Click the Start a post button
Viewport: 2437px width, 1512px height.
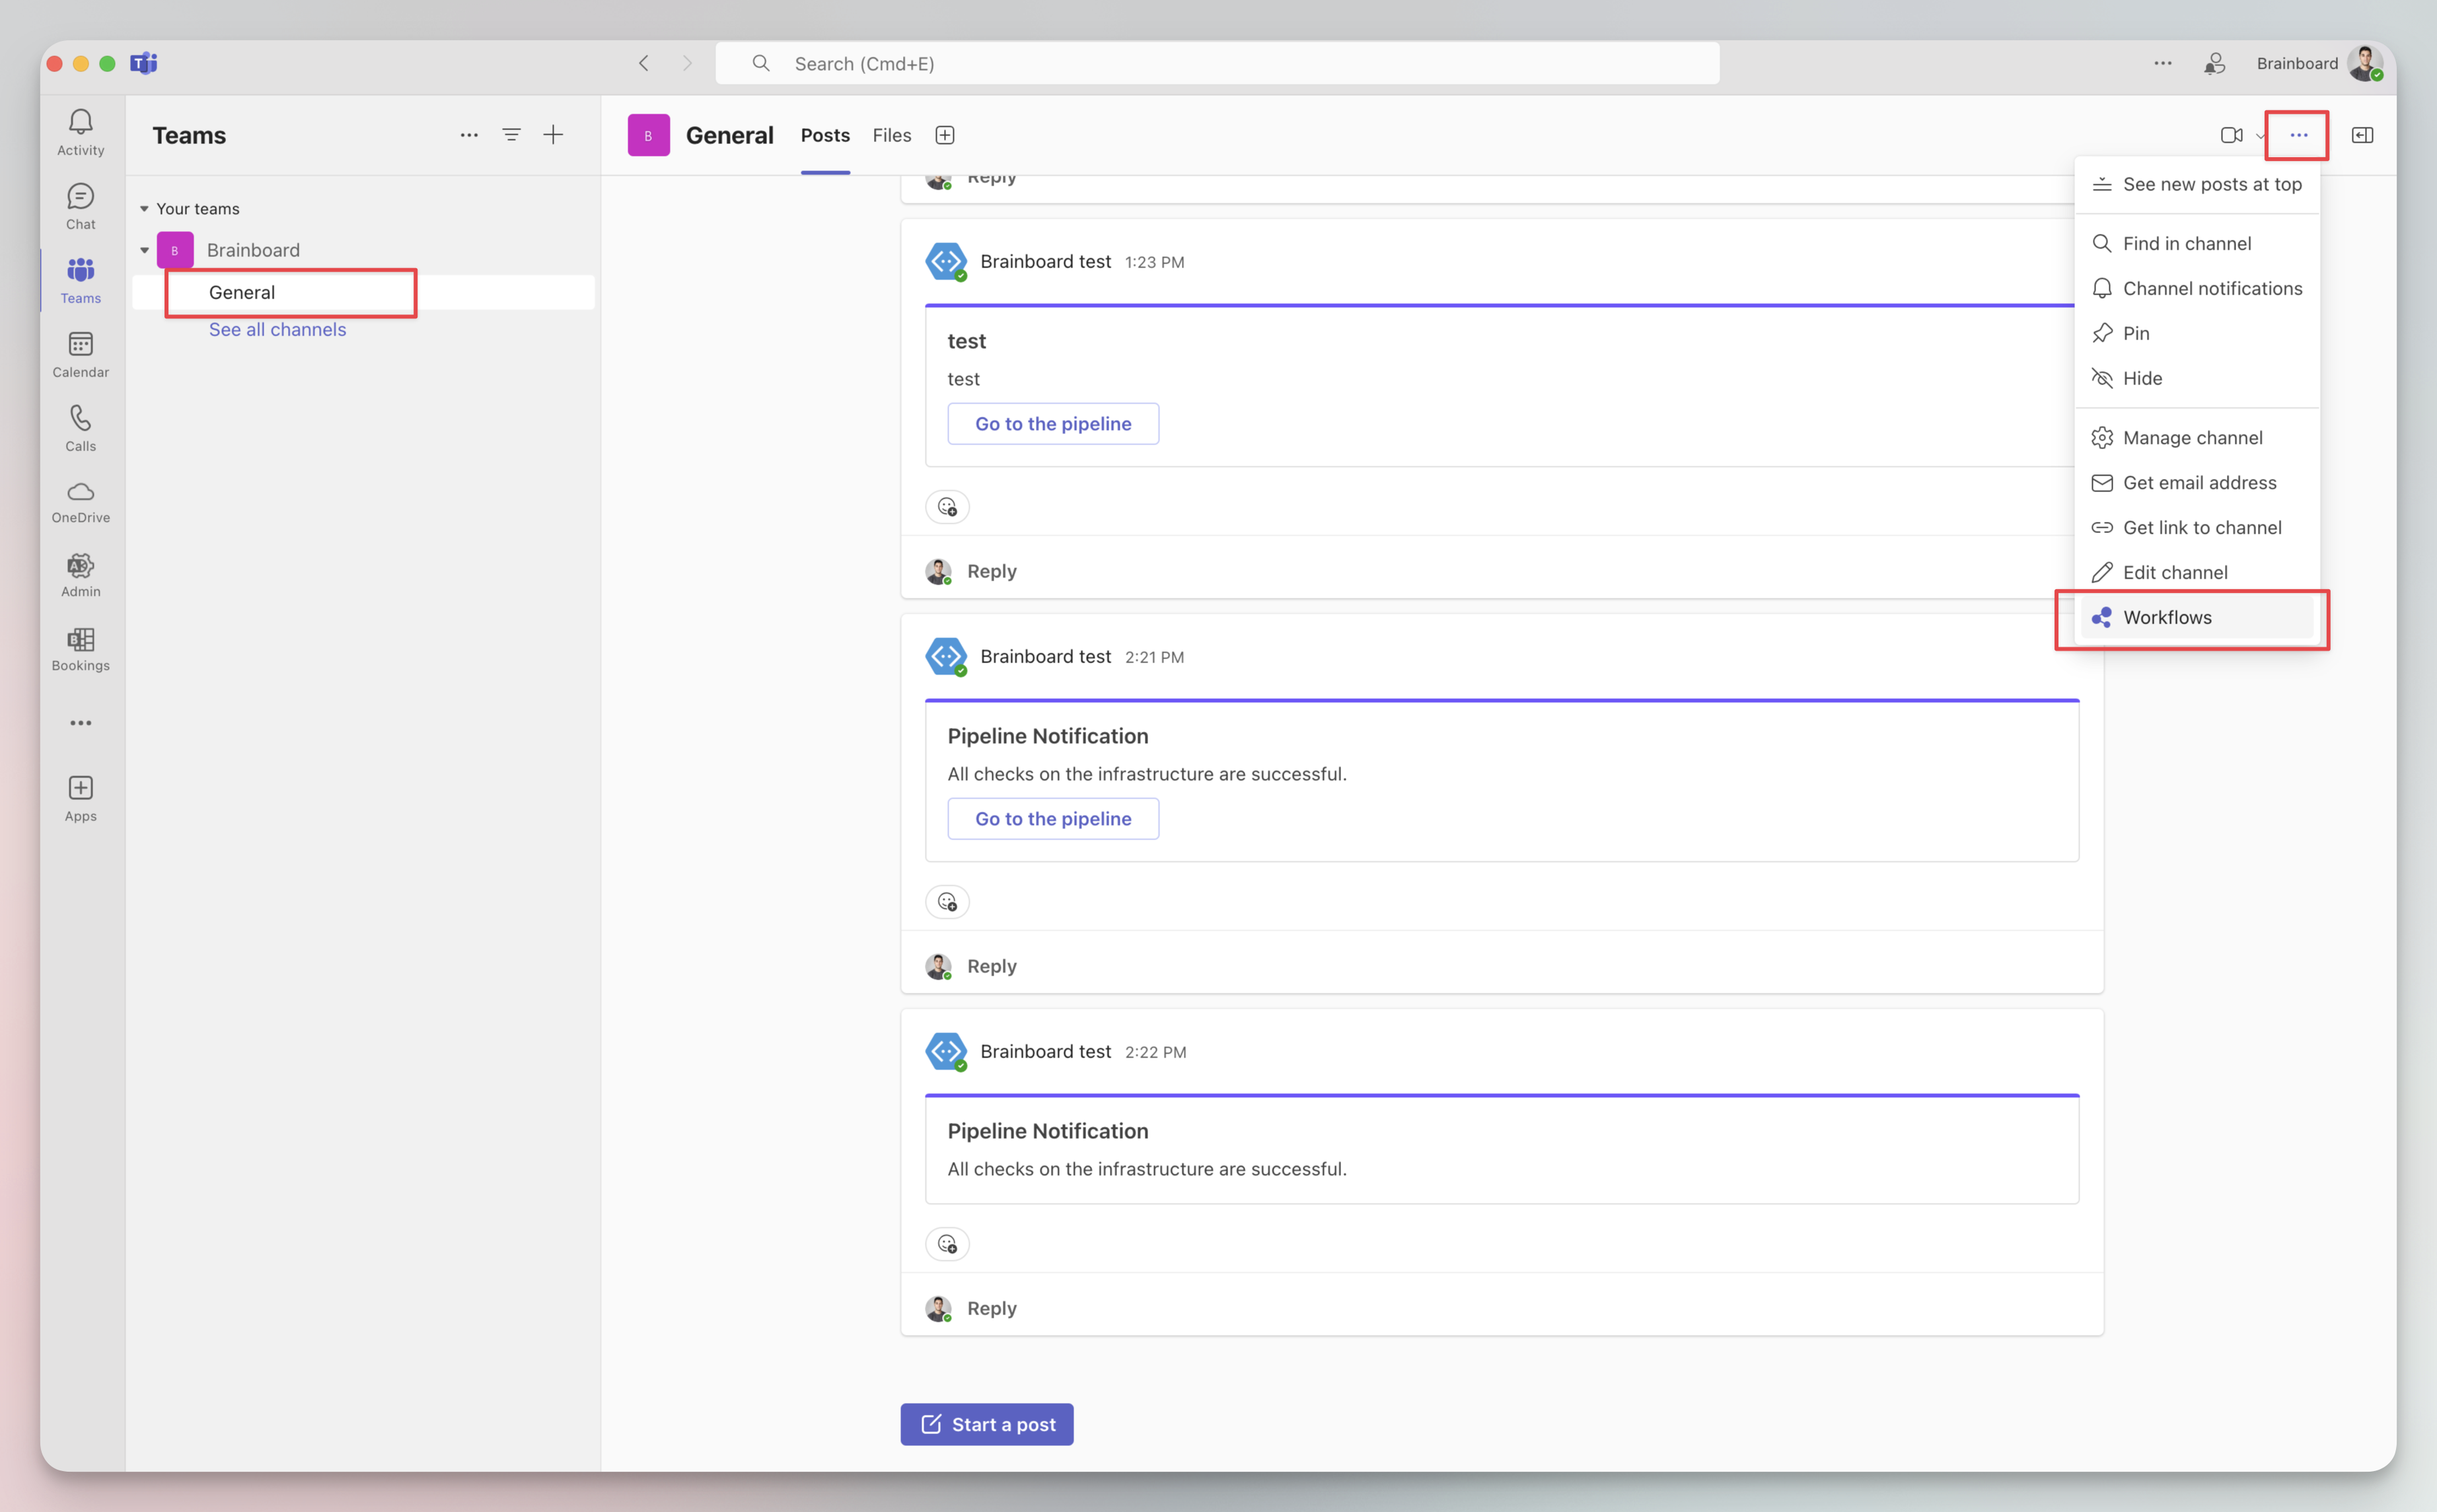(986, 1424)
